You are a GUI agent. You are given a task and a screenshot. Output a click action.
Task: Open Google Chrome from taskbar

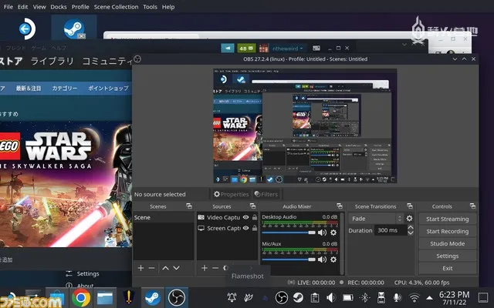point(81,297)
